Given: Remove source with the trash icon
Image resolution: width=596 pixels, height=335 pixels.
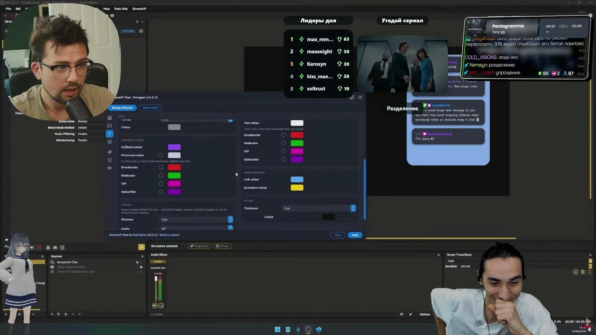Looking at the screenshot, I should pos(58,314).
